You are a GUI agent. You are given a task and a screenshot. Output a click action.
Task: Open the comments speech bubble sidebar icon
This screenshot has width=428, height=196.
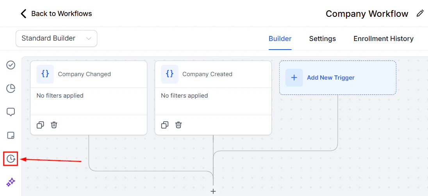11,112
